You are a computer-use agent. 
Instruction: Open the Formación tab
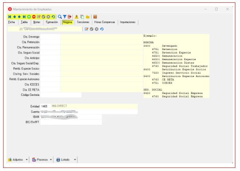pos(52,22)
